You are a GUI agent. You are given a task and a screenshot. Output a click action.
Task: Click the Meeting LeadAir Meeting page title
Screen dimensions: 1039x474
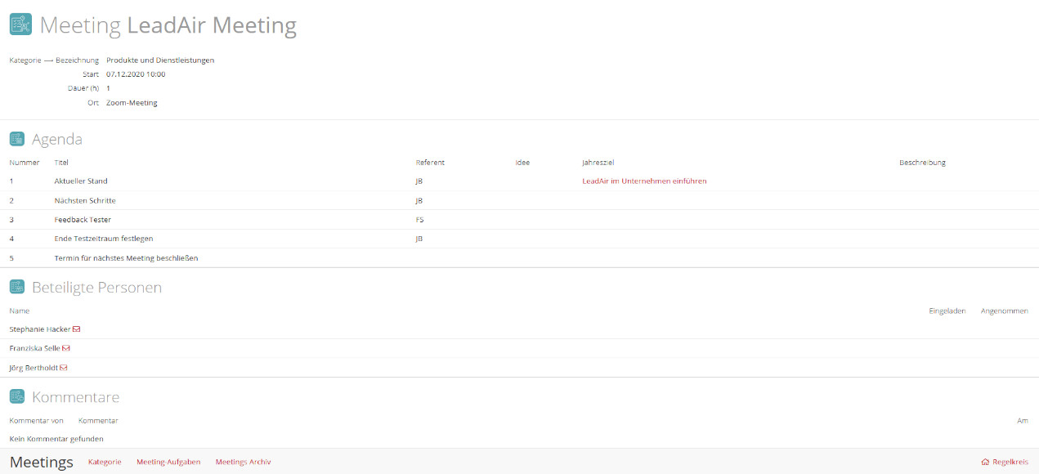168,25
